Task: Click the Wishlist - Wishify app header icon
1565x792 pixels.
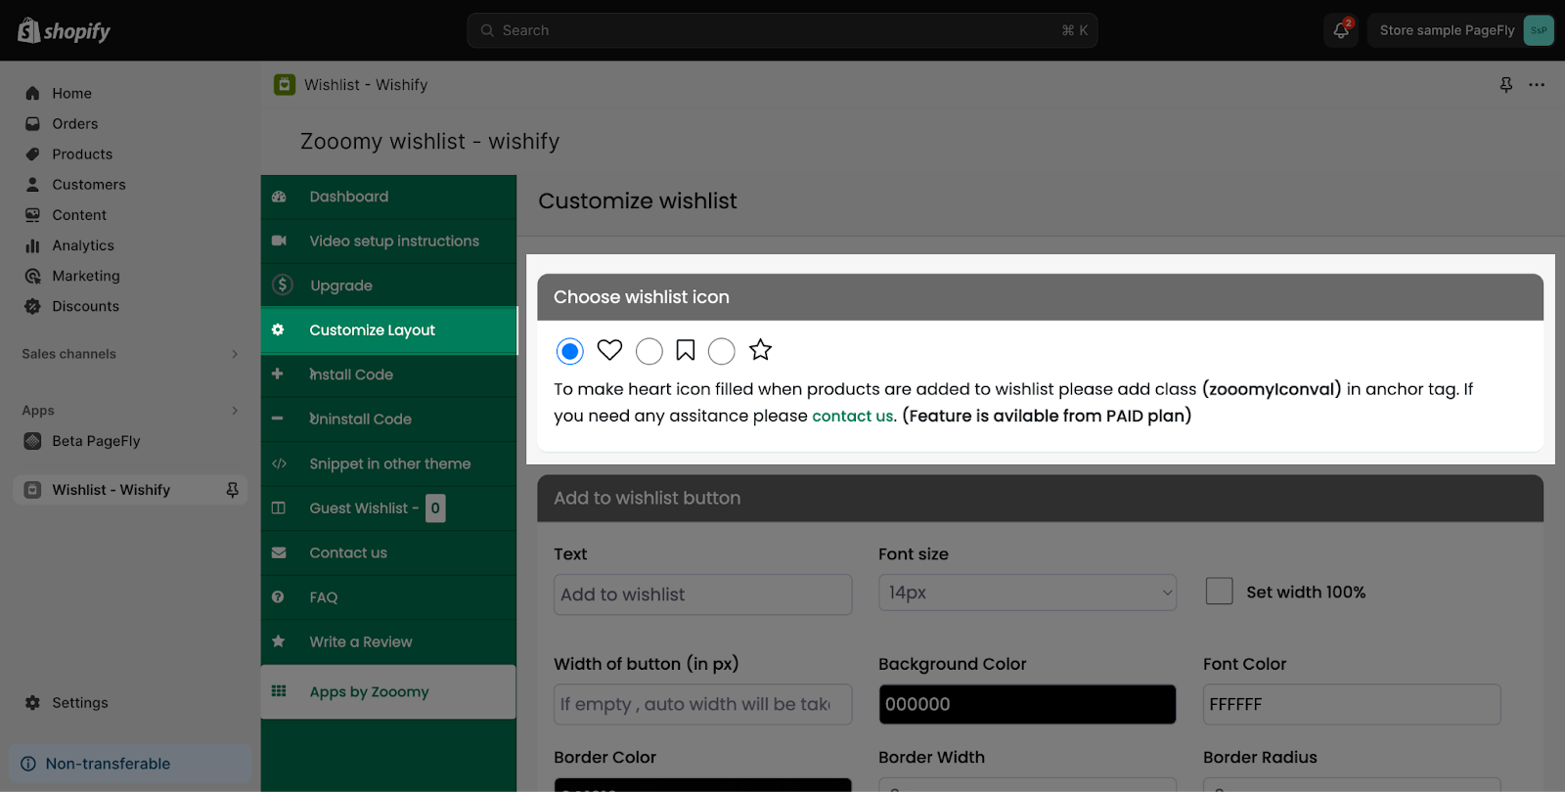Action: pyautogui.click(x=285, y=85)
